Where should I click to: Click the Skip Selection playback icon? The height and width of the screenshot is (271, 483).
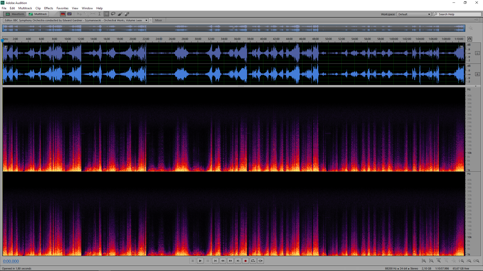[x=261, y=261]
